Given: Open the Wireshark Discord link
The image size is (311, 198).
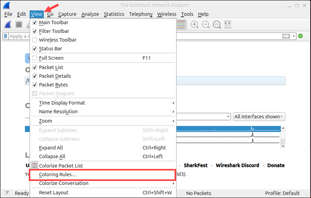Looking at the screenshot, I should (x=238, y=165).
